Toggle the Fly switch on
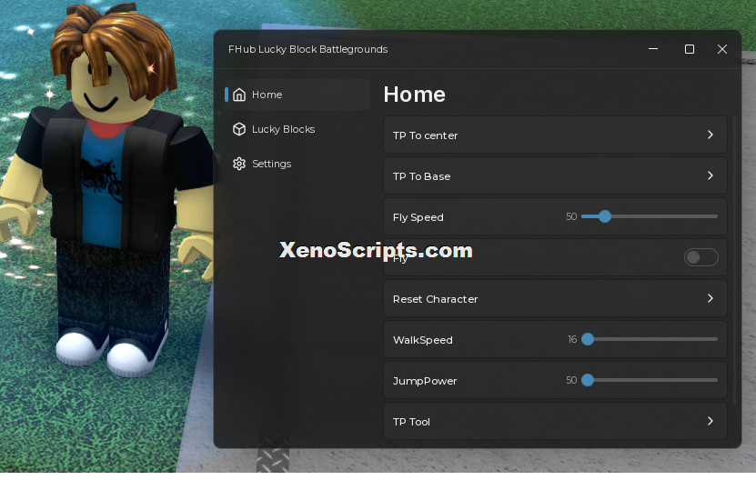Viewport: 756px width, 500px height. tap(701, 257)
